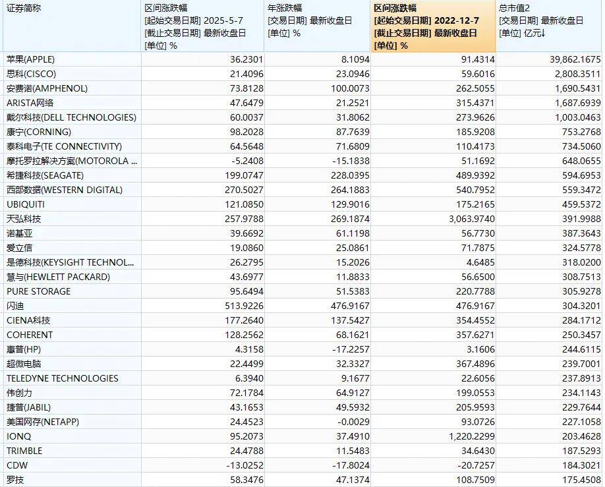
Task: Open the ARISTA网络 row entry
Action: [30, 103]
